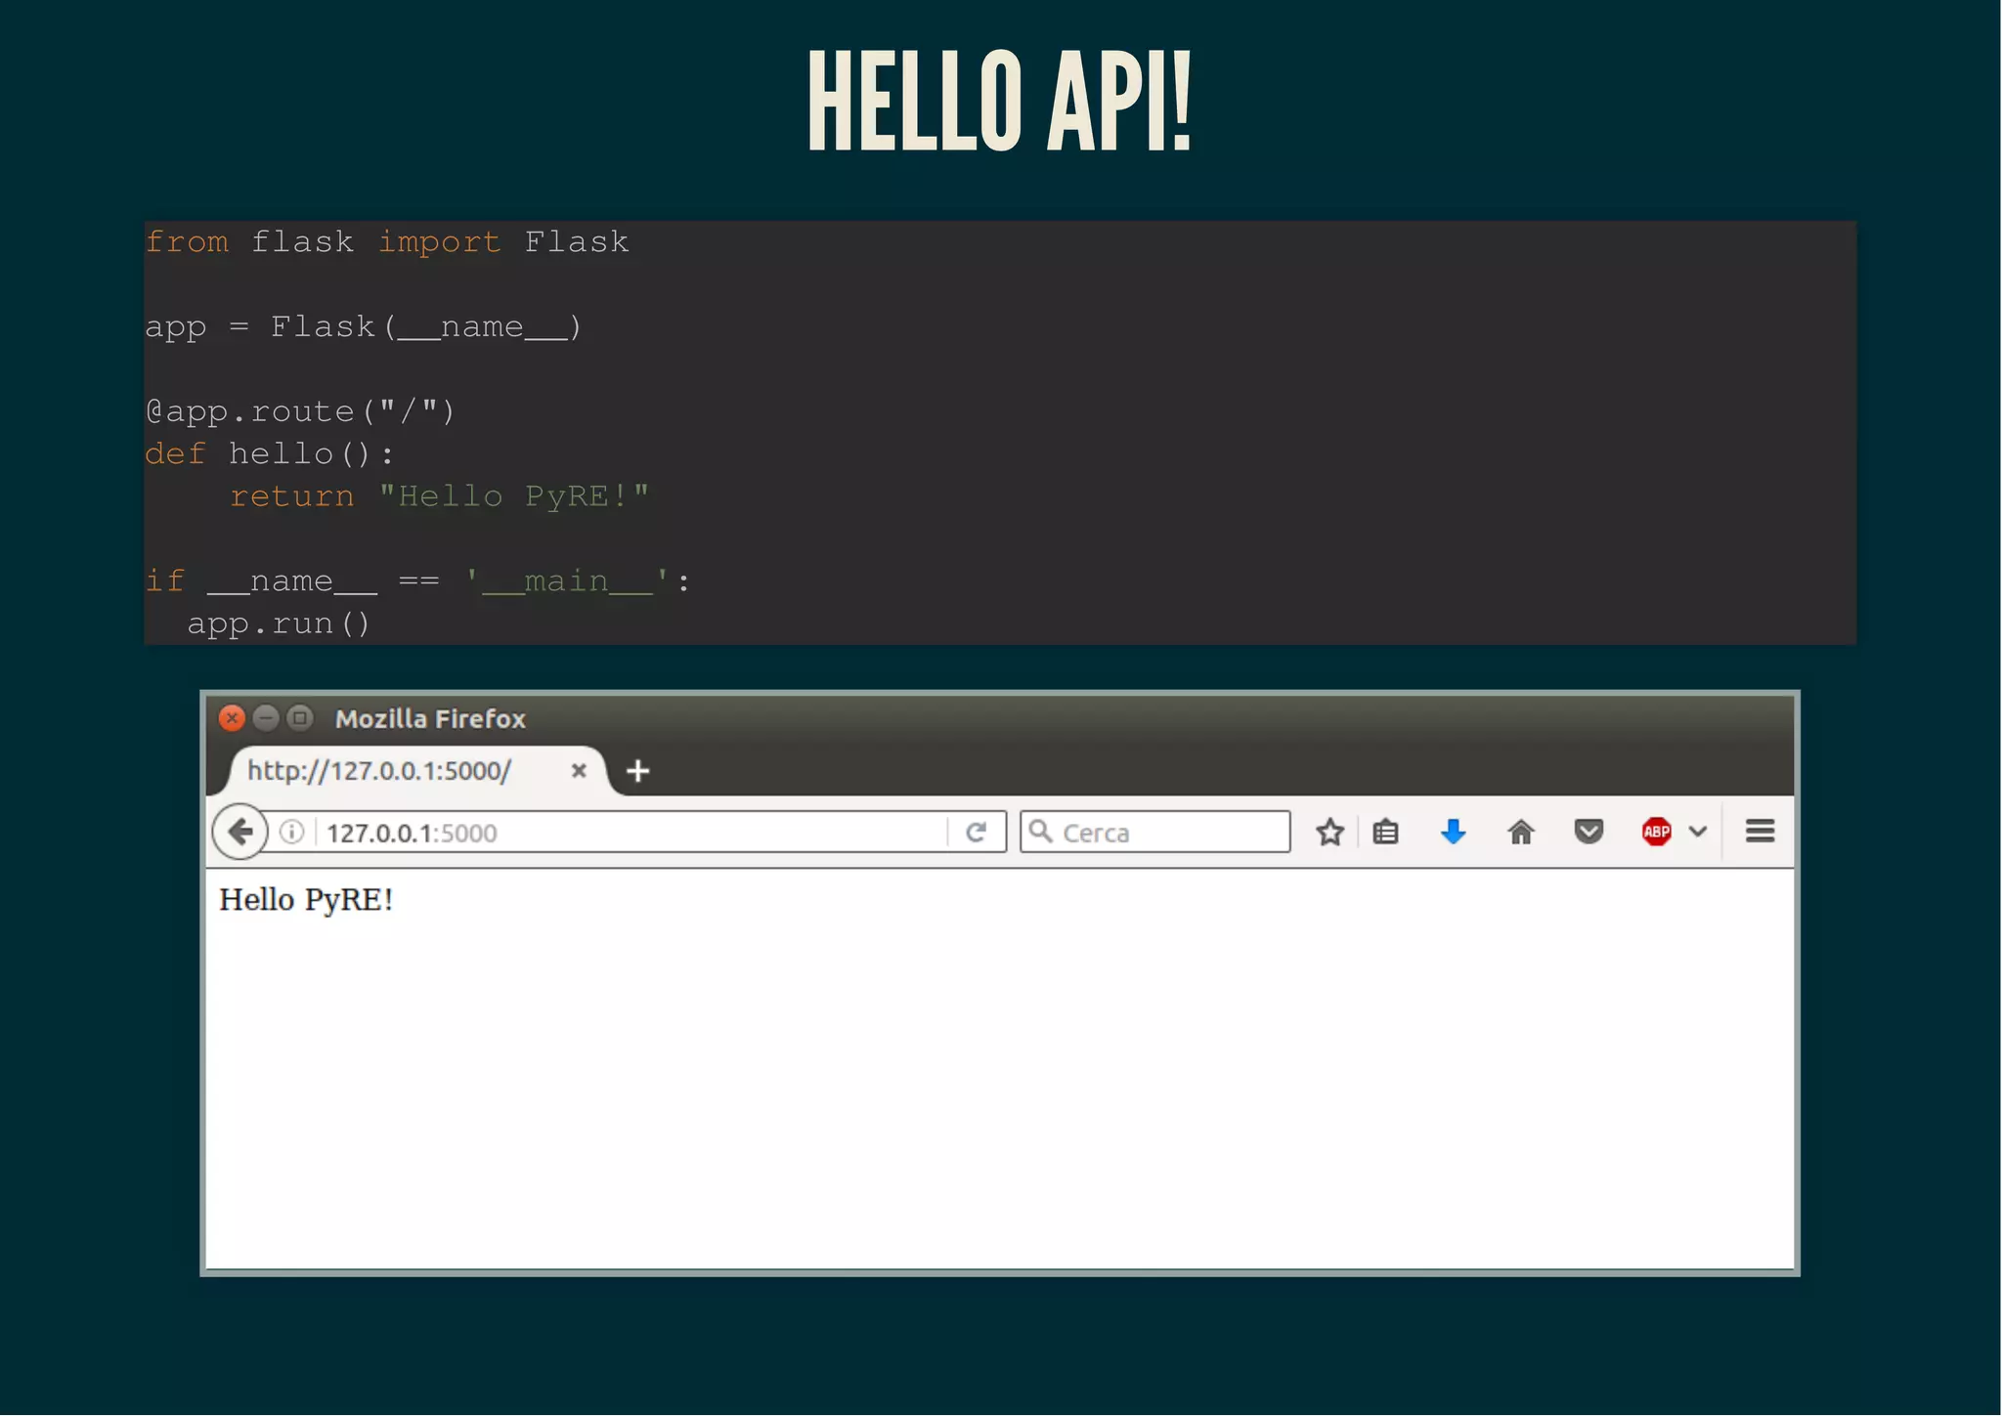Click the '@app.route("/")' decorator line
This screenshot has height=1416, width=2002.
point(300,411)
